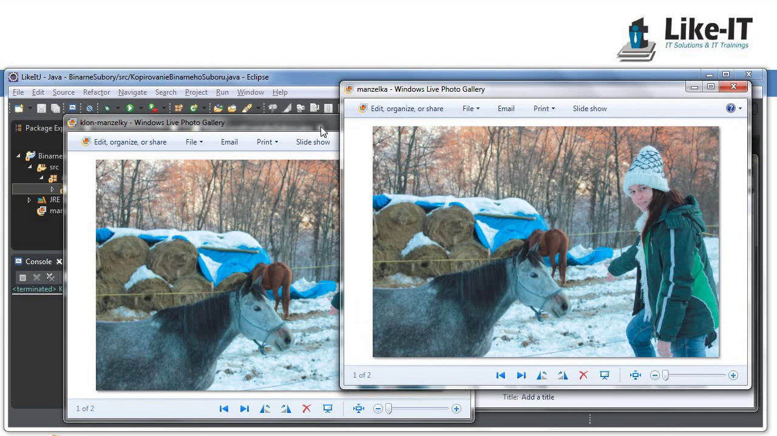The width and height of the screenshot is (777, 436).
Task: Open Print dropdown in manzelka gallery window
Action: 545,109
